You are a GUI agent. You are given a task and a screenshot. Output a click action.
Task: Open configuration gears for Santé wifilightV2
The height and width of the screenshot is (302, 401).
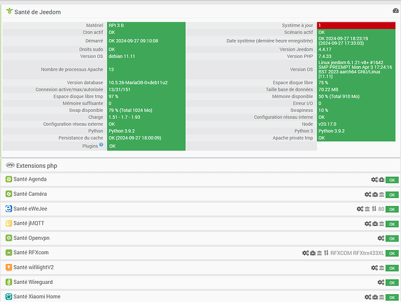click(x=374, y=268)
